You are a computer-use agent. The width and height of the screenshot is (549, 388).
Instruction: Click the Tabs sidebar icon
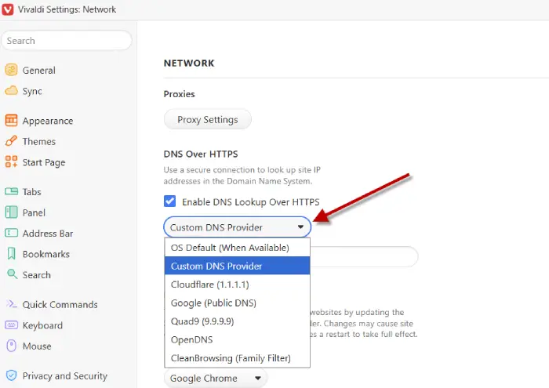11,191
